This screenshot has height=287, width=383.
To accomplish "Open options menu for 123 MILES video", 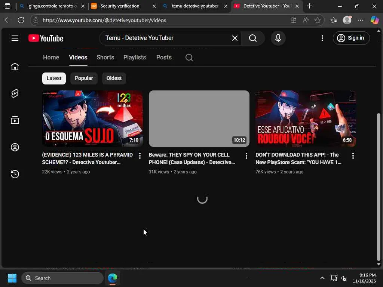I will click(140, 156).
